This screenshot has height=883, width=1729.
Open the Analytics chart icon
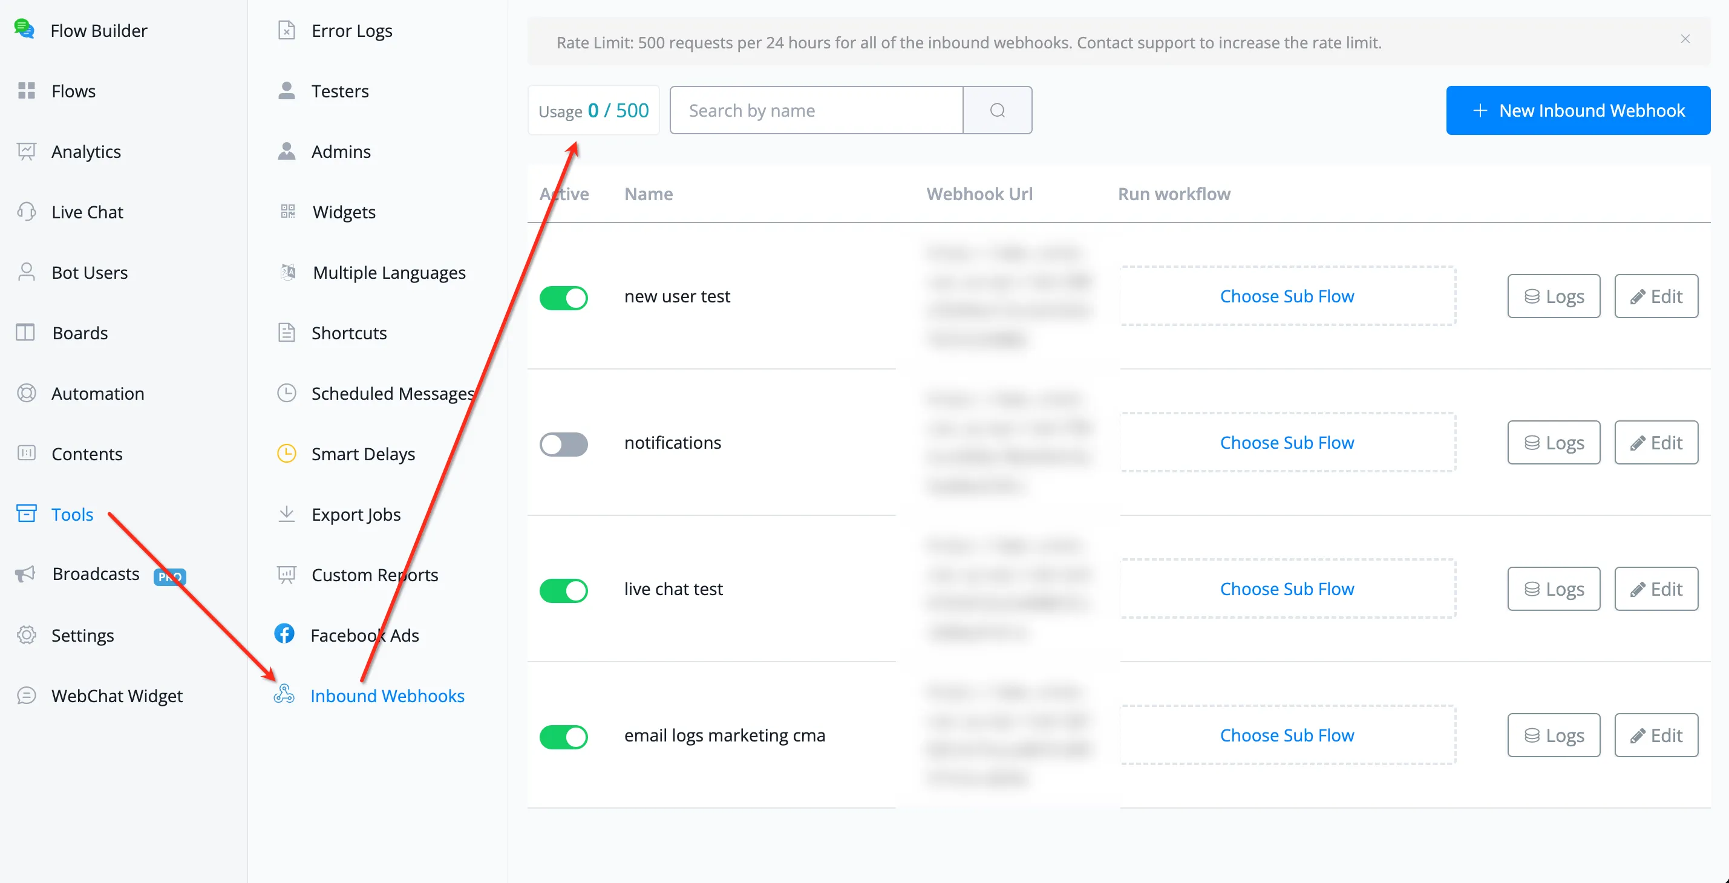pos(26,152)
